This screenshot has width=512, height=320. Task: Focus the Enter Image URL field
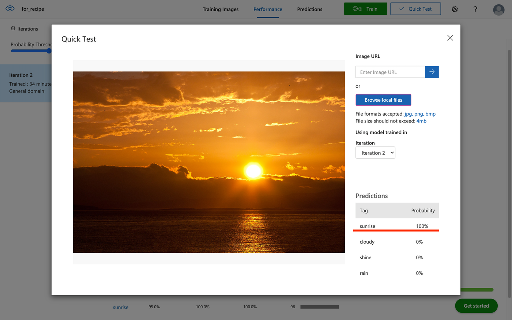pos(390,72)
